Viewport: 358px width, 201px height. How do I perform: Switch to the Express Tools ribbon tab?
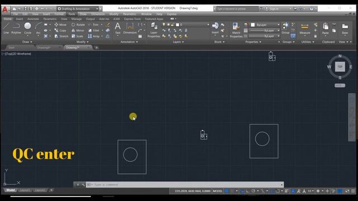coord(133,19)
